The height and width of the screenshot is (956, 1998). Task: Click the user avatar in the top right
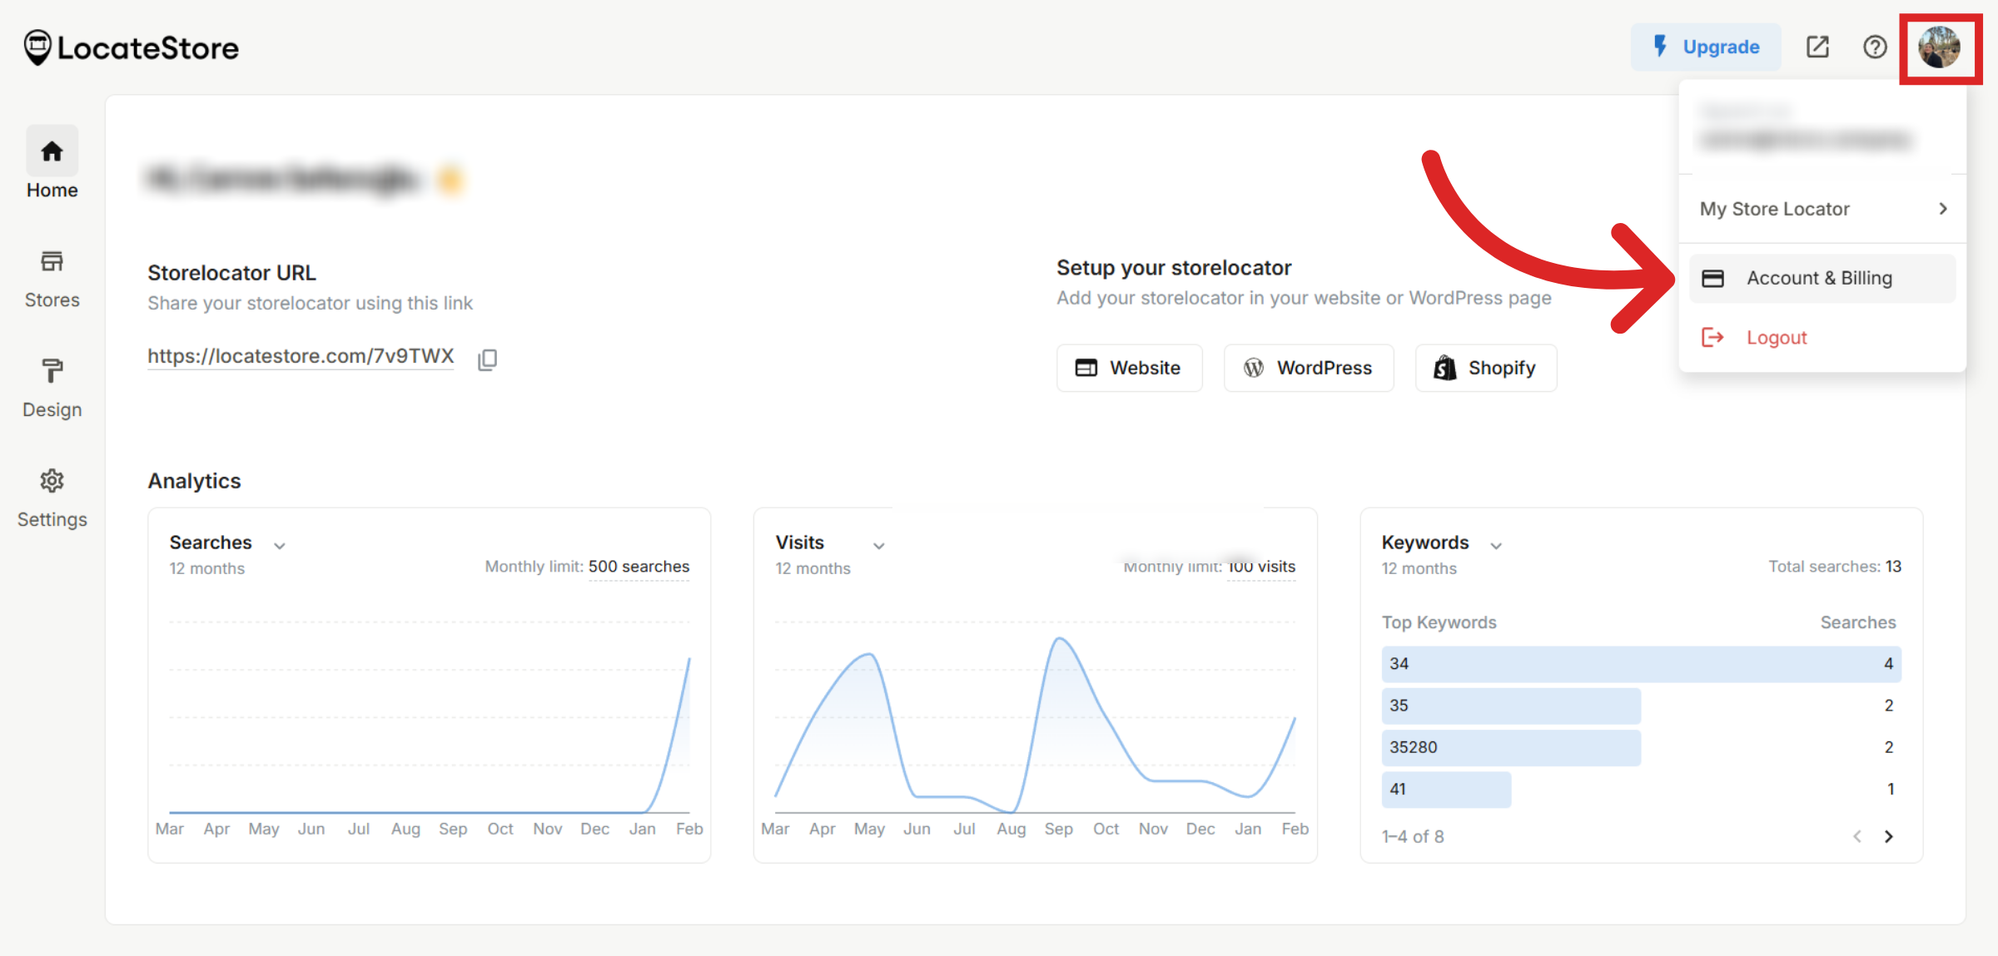tap(1941, 48)
